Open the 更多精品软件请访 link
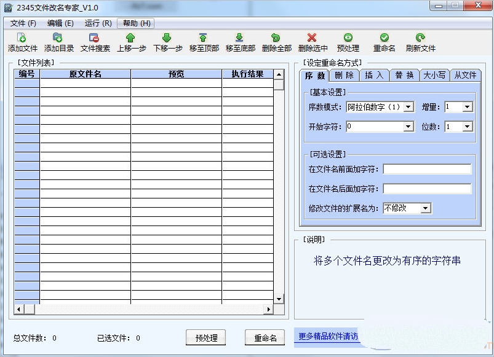Screen dimensions: 494x357 pos(328,337)
